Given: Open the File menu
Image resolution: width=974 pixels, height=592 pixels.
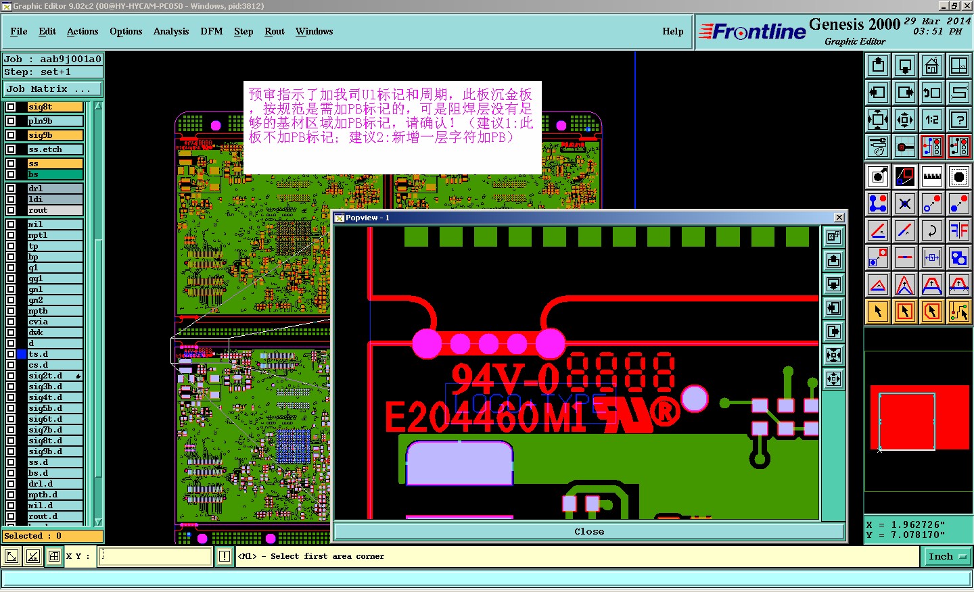Looking at the screenshot, I should tap(19, 31).
